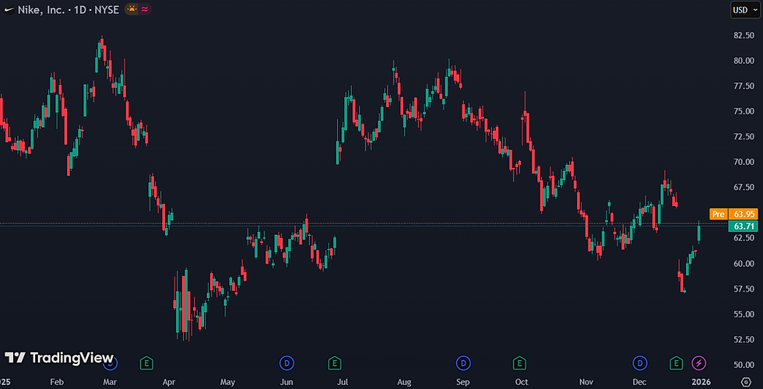Click the 72.50 price axis label
Image resolution: width=763 pixels, height=389 pixels.
click(744, 137)
